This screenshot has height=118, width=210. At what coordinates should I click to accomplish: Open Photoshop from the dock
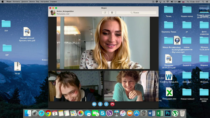point(168,113)
